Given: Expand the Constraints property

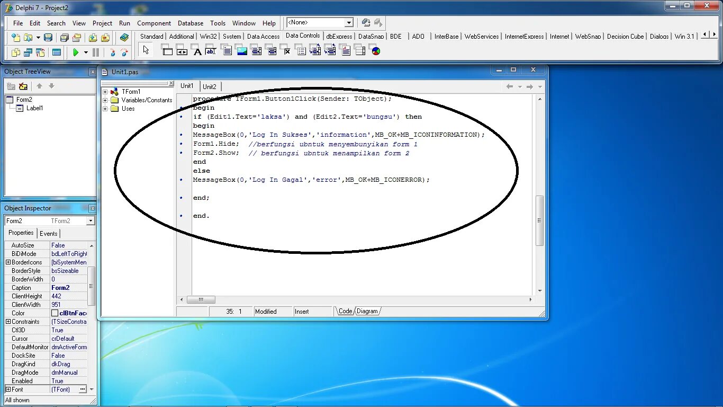Looking at the screenshot, I should click(x=8, y=322).
